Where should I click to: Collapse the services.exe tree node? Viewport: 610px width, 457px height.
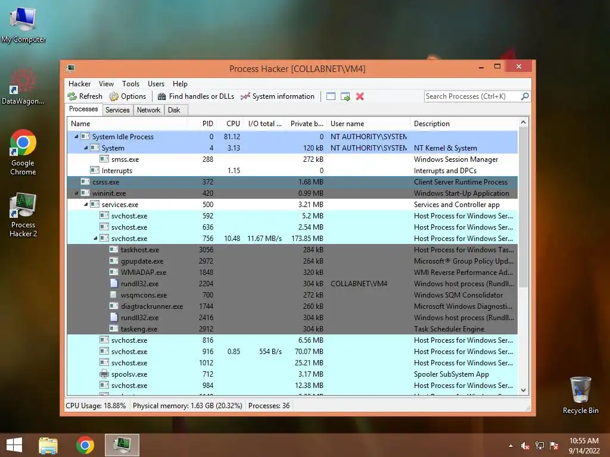click(86, 205)
